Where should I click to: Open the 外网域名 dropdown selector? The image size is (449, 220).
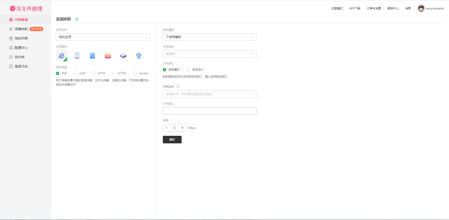click(x=209, y=54)
